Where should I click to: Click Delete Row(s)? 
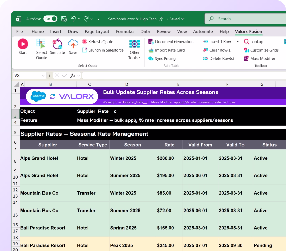click(218, 58)
